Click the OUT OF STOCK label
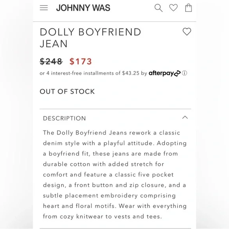Screen dimensions: 229x229 coord(67,92)
